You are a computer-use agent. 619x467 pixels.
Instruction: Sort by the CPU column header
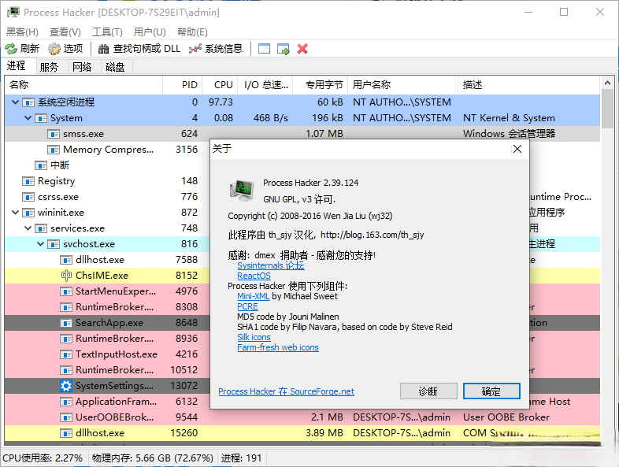(220, 85)
